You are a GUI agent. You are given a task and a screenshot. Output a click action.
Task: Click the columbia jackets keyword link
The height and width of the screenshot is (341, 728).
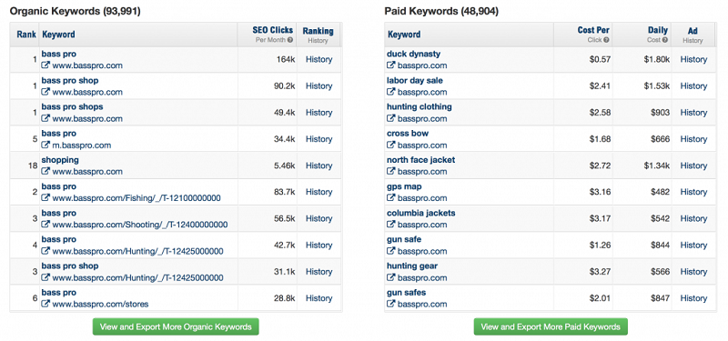point(421,213)
